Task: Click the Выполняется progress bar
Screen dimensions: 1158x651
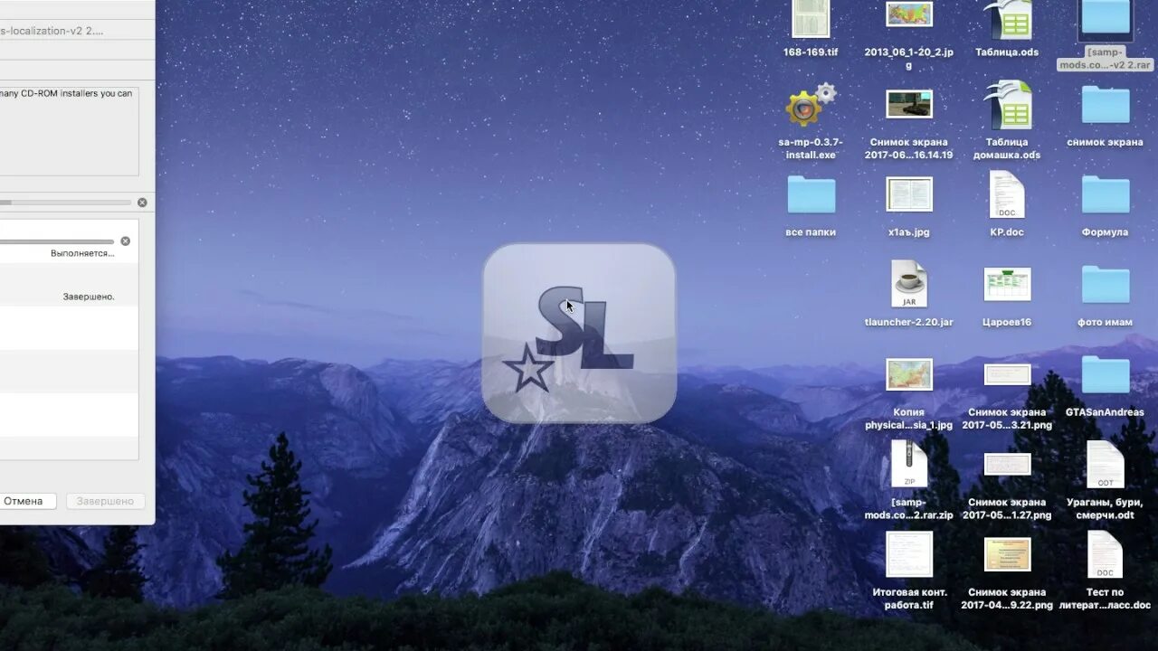Action: (x=57, y=241)
